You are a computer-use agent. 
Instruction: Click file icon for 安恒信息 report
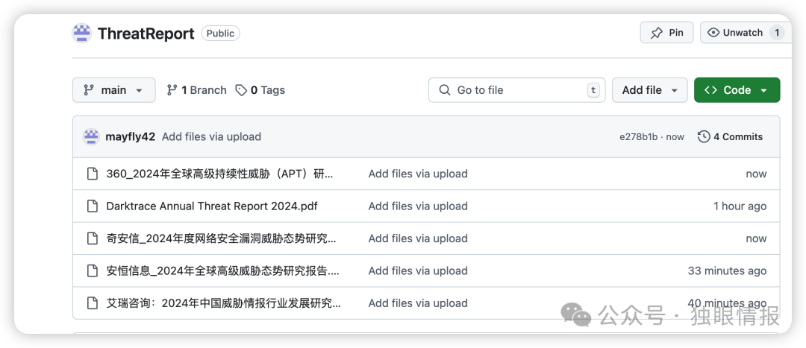[92, 271]
